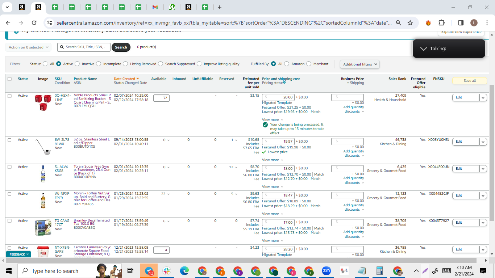Click the vertical page scrollbar
This screenshot has height=278, width=495.
pos(492,152)
